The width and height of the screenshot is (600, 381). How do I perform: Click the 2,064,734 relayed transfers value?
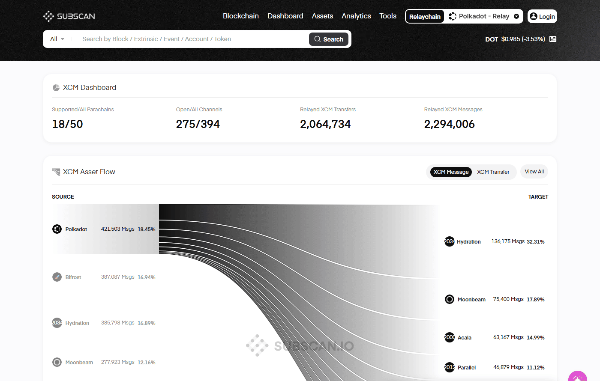[x=325, y=124]
